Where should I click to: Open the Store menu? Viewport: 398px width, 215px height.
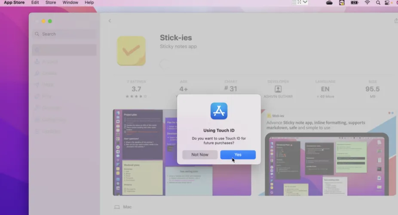(x=51, y=3)
